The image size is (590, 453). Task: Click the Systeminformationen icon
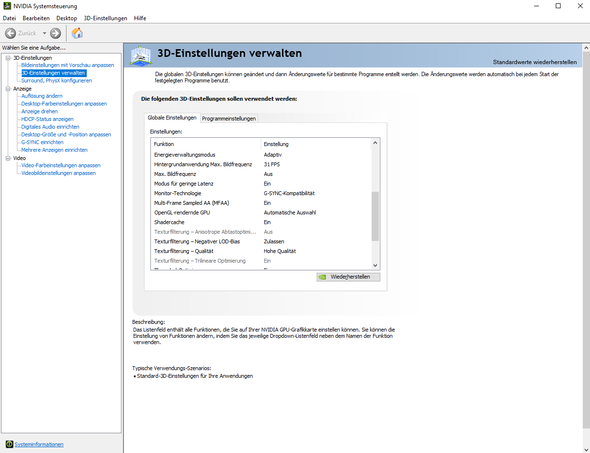(9, 444)
